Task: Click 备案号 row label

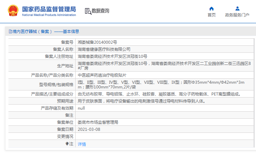Action: pos(67,42)
